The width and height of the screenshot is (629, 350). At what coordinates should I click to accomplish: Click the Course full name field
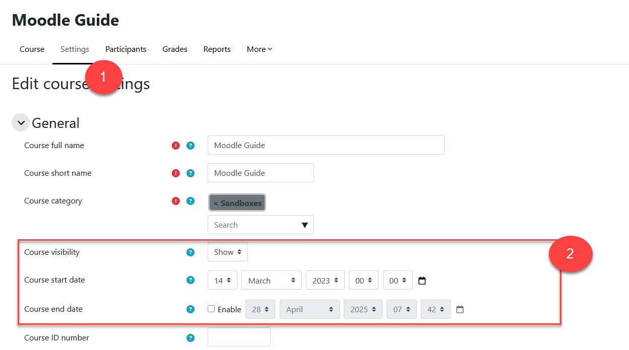point(326,145)
